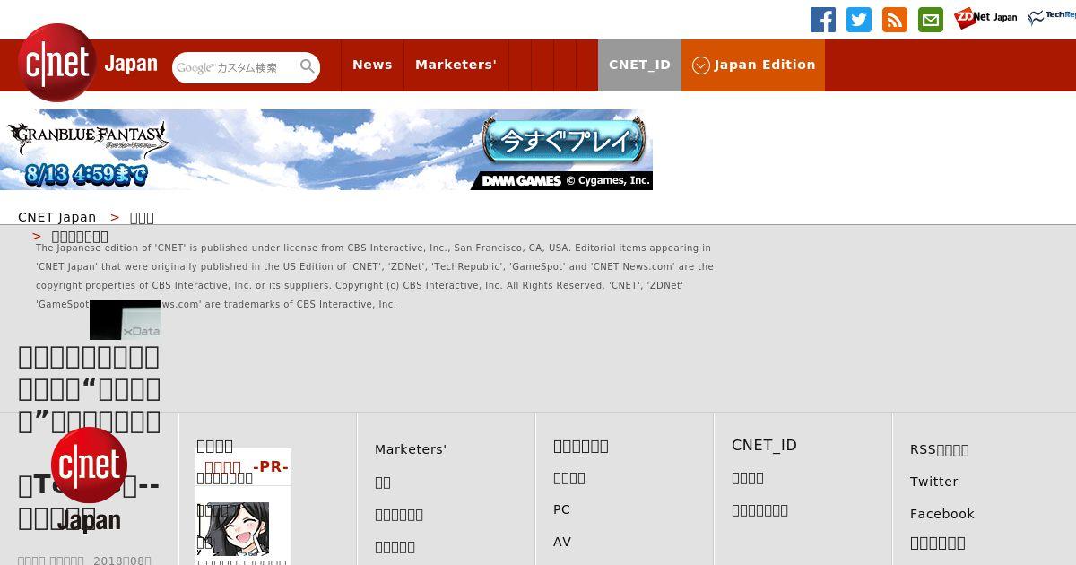
Task: Open the orange RSS feed icon
Action: point(895,20)
